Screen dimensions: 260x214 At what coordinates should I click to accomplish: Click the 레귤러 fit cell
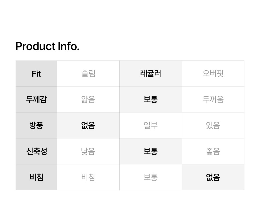click(x=151, y=73)
